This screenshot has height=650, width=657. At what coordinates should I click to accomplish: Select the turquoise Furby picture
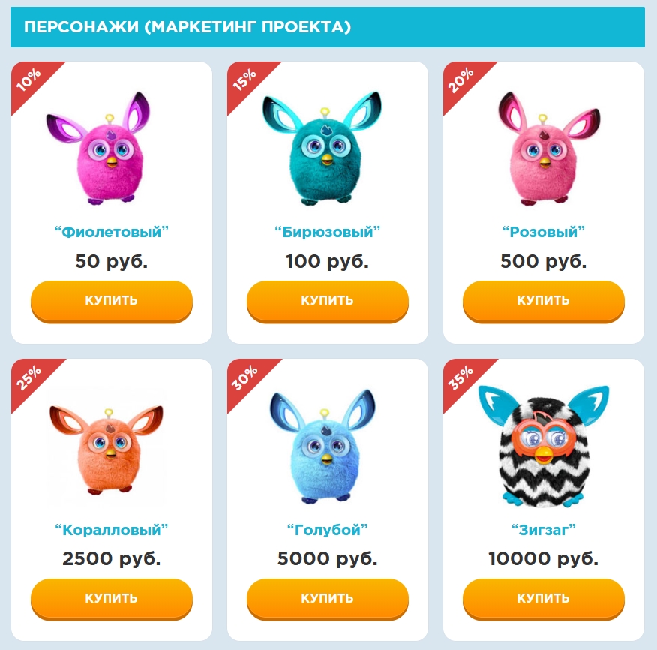point(322,148)
